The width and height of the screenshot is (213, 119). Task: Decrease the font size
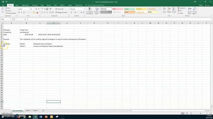[39, 9]
